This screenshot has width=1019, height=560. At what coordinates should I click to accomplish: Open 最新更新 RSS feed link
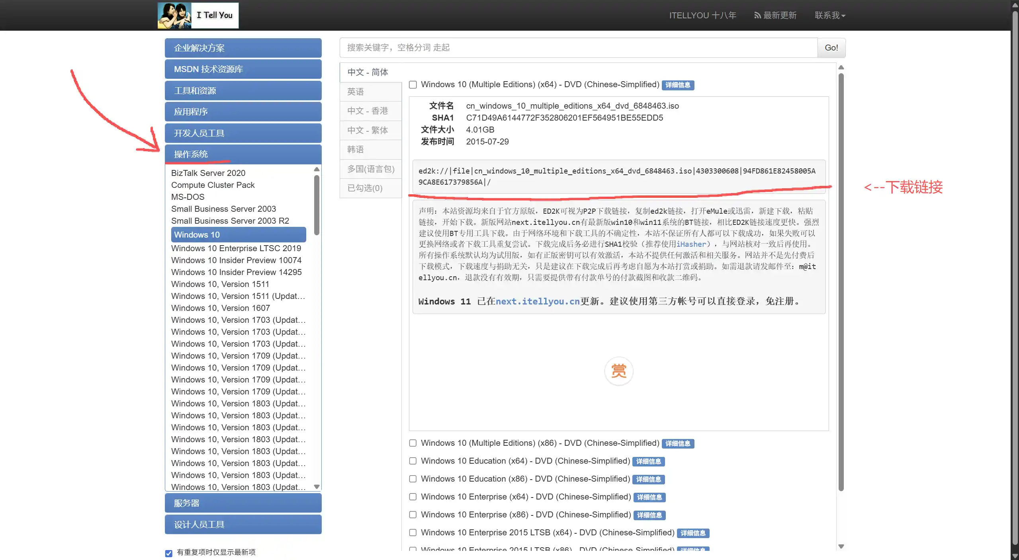[x=775, y=16]
